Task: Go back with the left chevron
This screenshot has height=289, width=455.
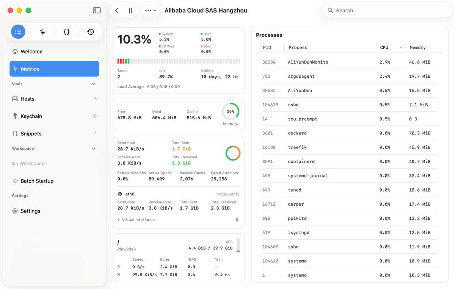Action: [x=117, y=11]
